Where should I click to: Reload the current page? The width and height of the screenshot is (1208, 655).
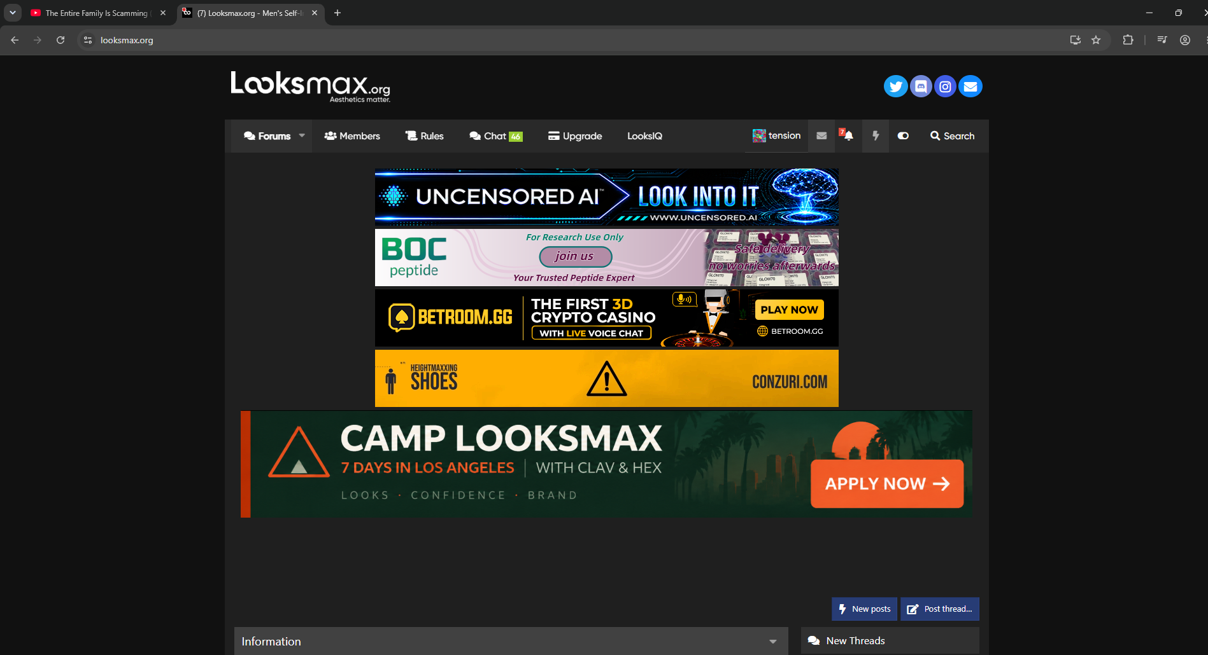[60, 40]
